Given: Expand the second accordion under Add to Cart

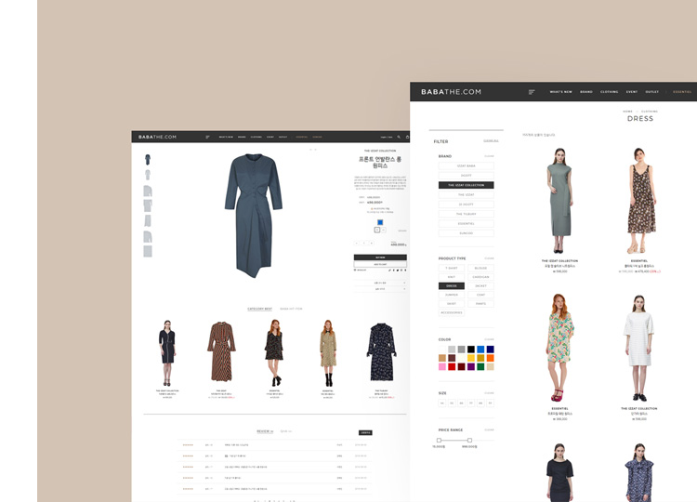Looking at the screenshot, I should (380, 288).
